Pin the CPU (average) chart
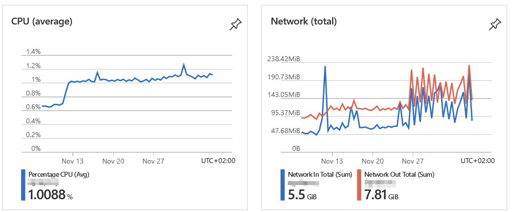 [235, 24]
